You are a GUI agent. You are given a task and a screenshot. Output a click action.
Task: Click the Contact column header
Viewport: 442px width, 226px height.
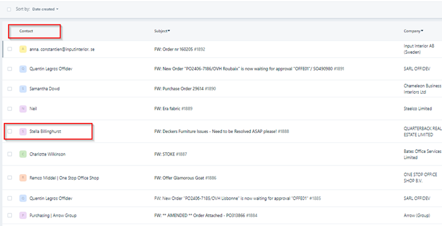coord(26,31)
